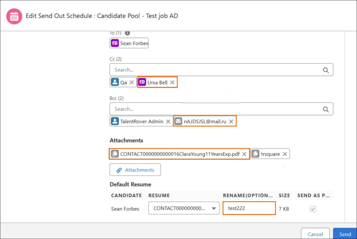Remove nAJDSJSL@mail.ru from Bcc

231,121
